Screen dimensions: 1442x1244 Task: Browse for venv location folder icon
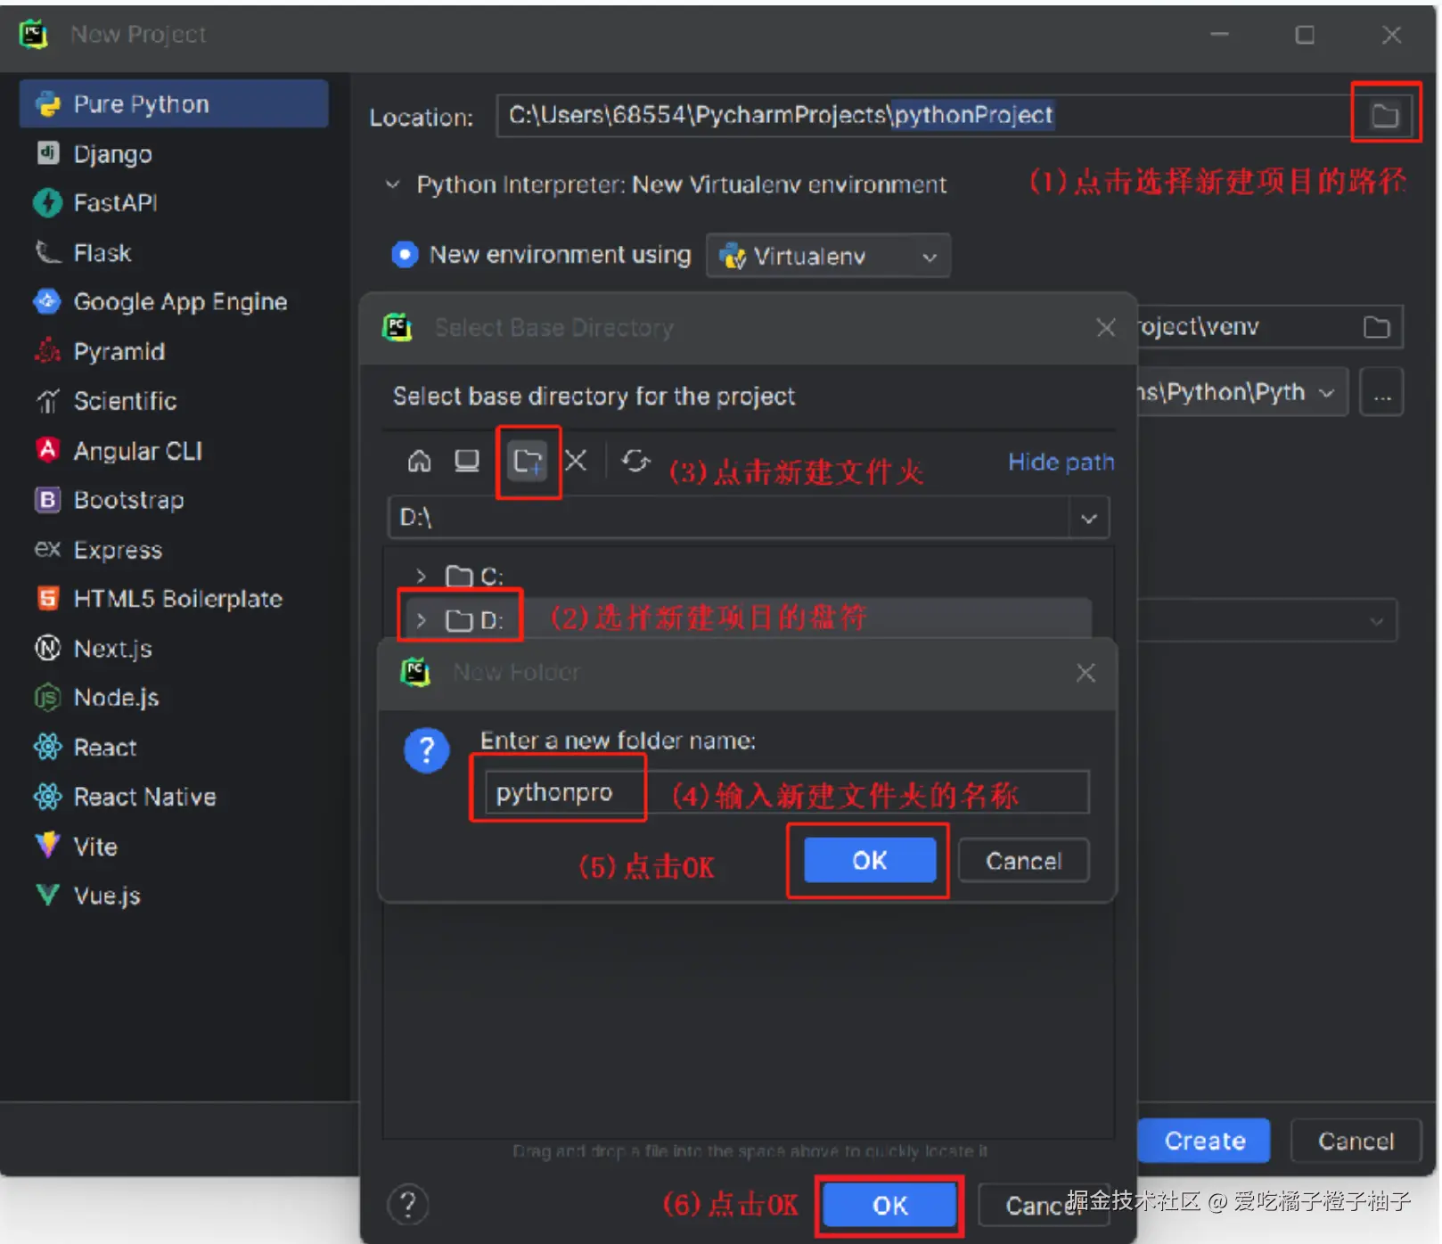click(x=1377, y=327)
